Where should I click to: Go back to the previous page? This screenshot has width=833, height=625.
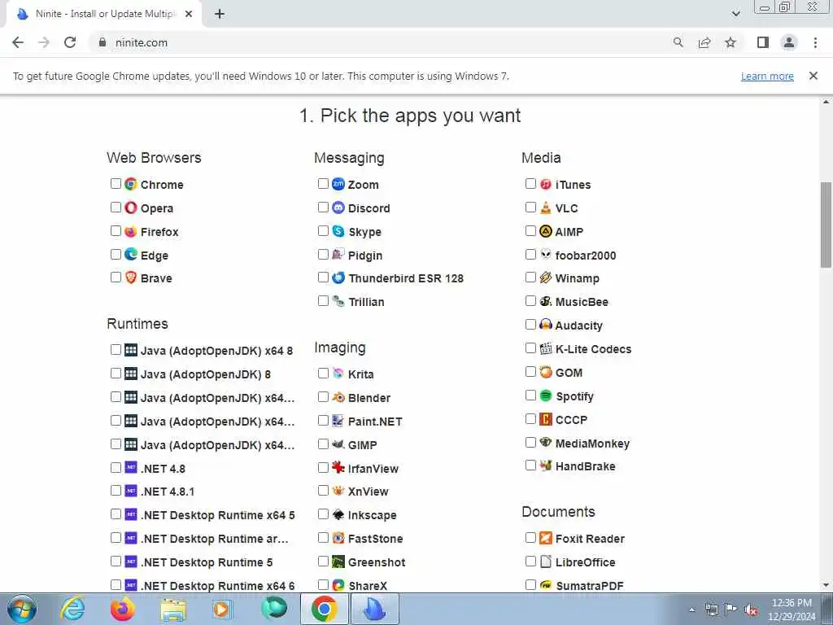pos(18,42)
